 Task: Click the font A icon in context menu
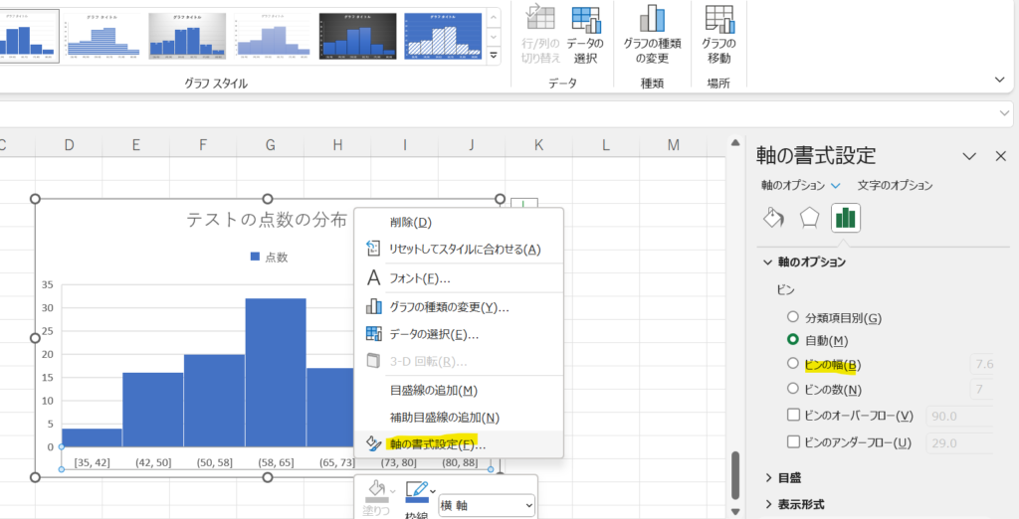(x=373, y=278)
